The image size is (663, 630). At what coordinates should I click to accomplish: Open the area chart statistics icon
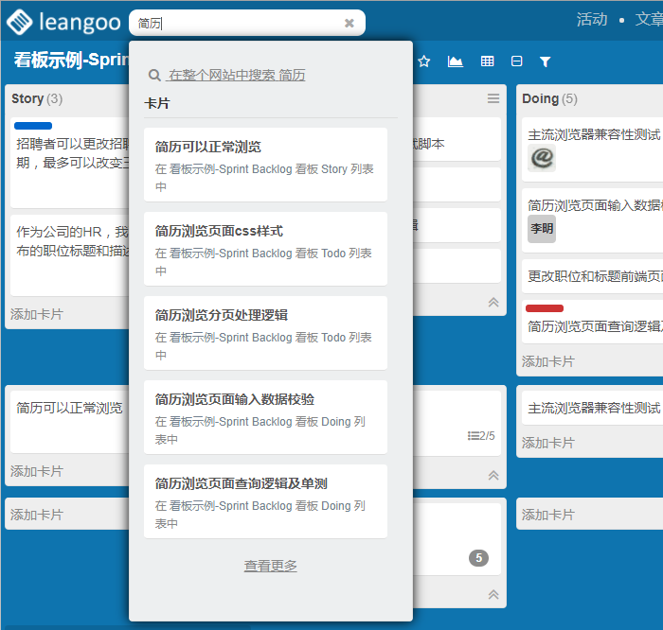[x=456, y=61]
